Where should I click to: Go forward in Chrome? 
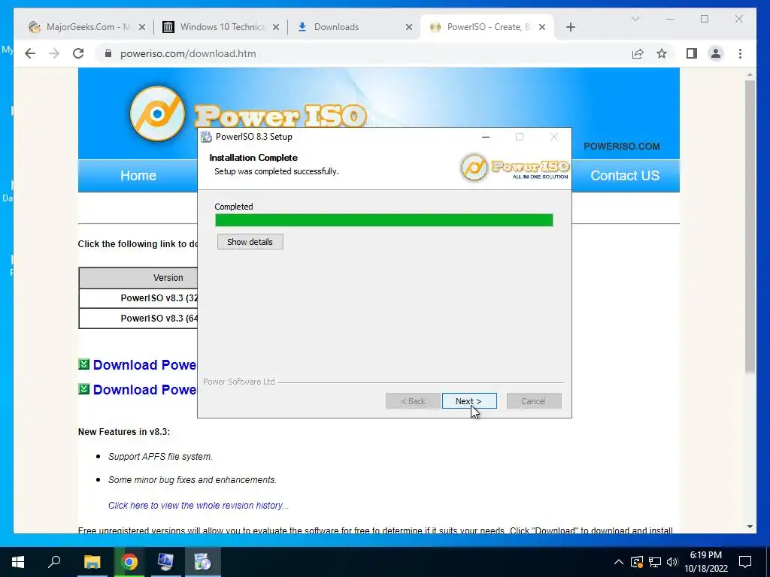pos(54,53)
